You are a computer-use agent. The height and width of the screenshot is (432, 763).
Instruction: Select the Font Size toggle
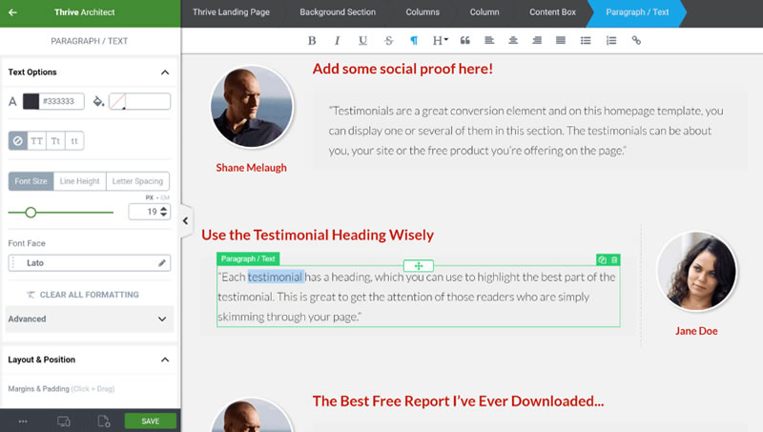(x=31, y=181)
